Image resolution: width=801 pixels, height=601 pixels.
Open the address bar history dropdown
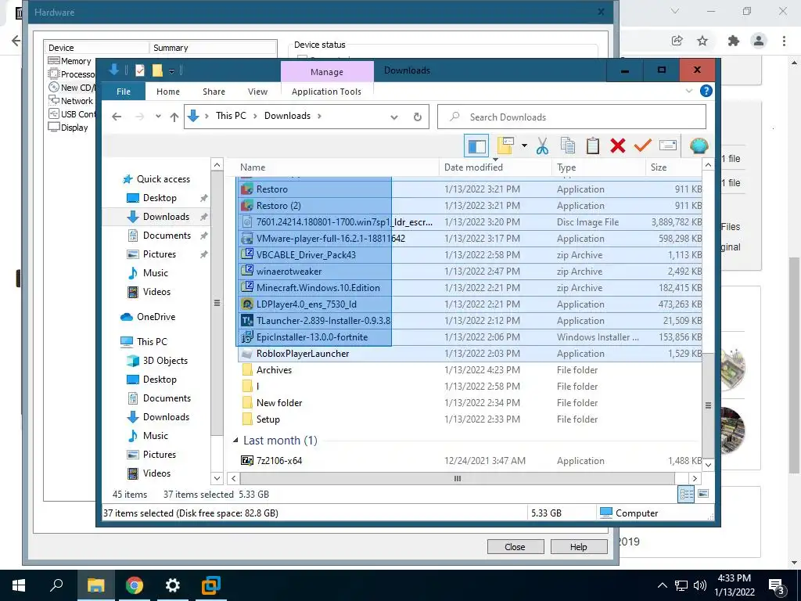[394, 117]
